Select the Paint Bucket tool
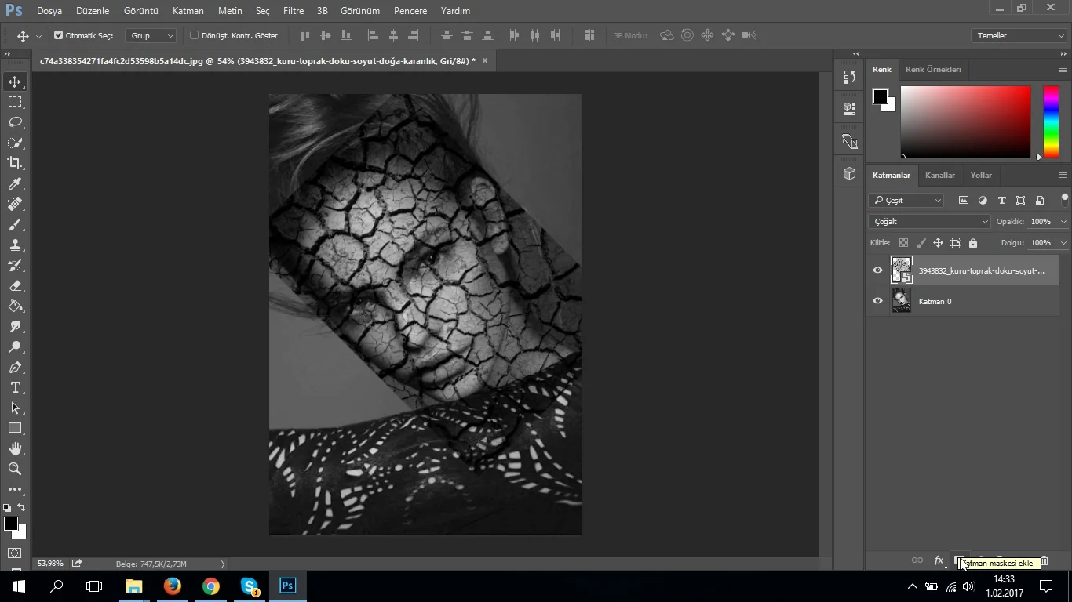 coord(15,306)
